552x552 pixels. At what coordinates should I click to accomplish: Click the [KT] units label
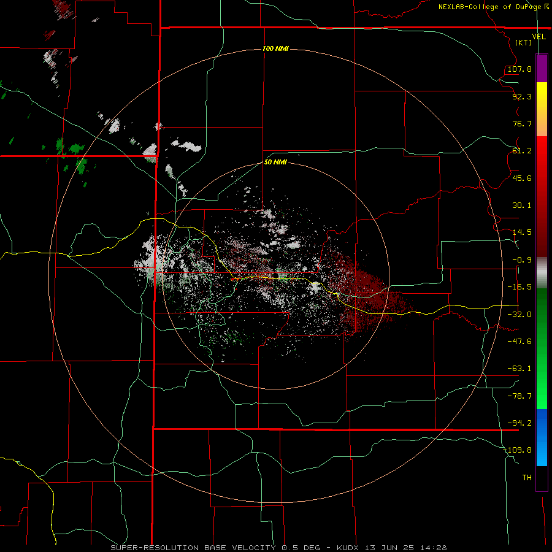pyautogui.click(x=524, y=42)
